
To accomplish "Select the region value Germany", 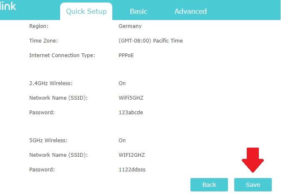I will pyautogui.click(x=130, y=26).
